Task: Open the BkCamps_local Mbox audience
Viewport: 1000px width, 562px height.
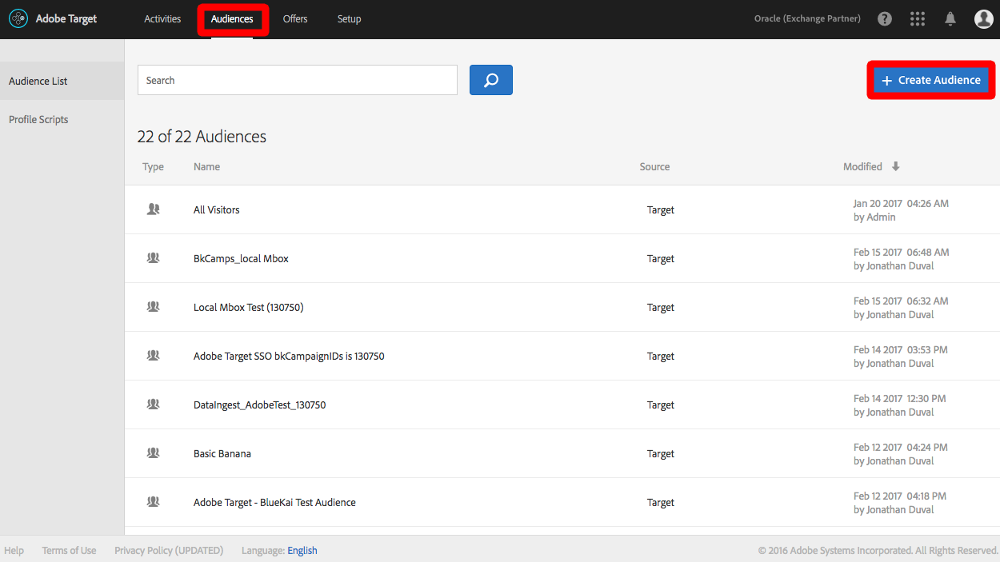Action: point(241,258)
